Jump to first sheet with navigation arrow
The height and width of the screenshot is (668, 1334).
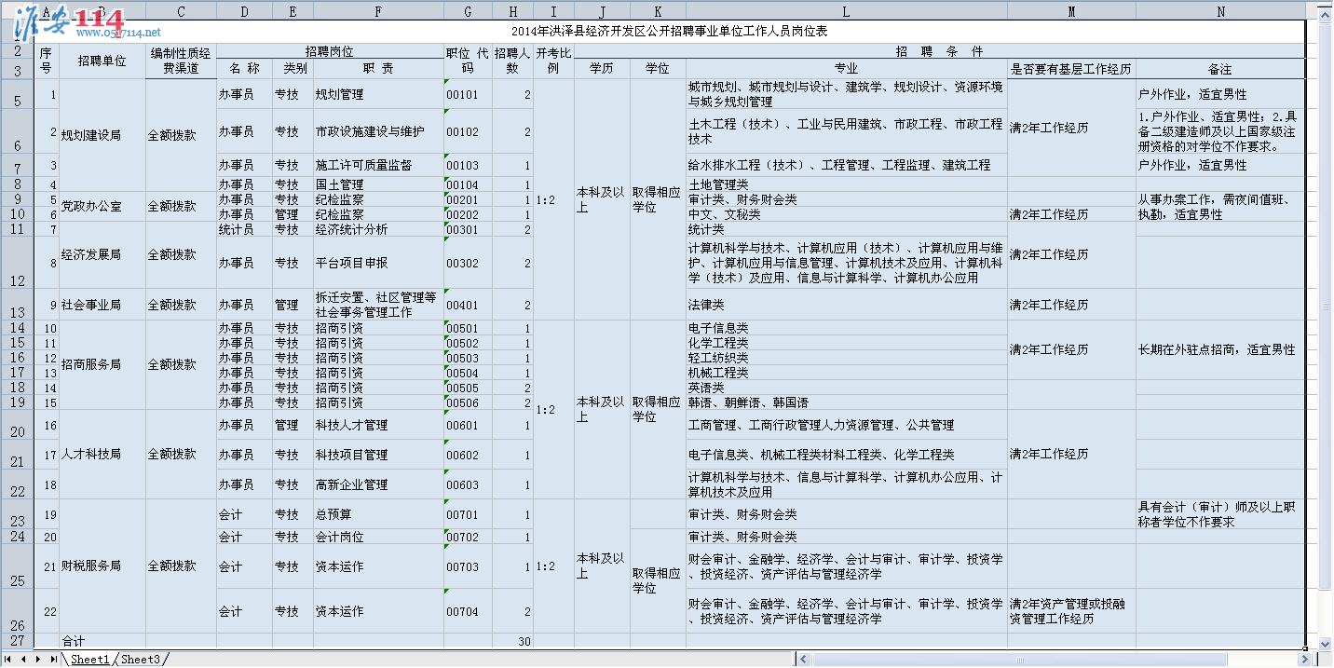point(9,659)
